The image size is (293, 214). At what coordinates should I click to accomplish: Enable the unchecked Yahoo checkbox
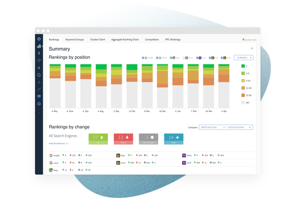(184, 58)
